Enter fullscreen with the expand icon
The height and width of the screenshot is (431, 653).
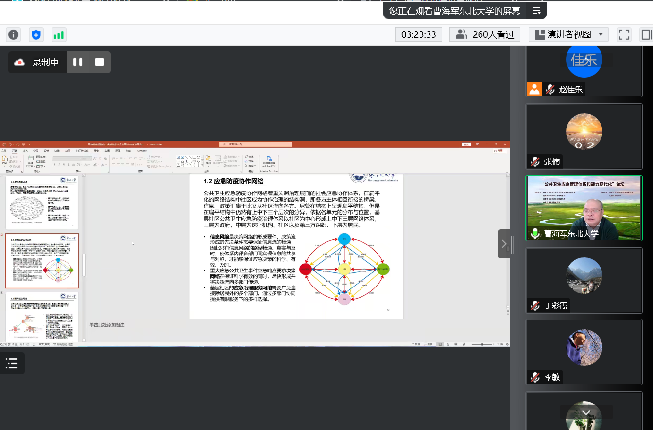(624, 34)
